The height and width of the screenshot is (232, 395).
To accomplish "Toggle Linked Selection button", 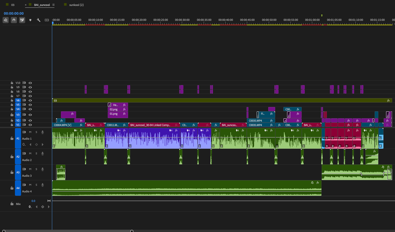I will (x=22, y=20).
